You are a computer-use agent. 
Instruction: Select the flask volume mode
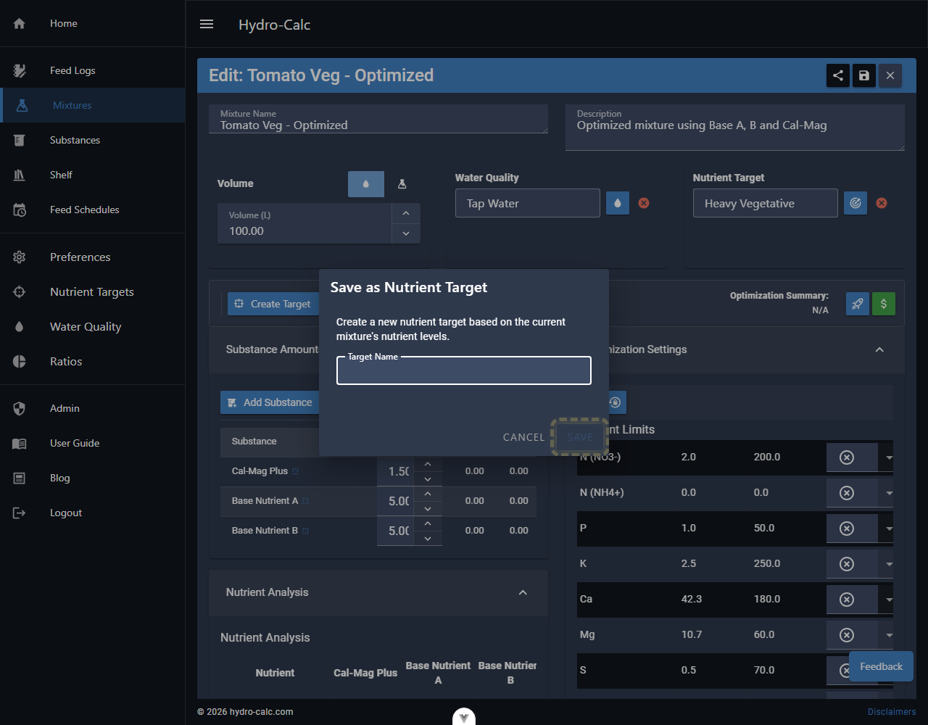click(402, 184)
